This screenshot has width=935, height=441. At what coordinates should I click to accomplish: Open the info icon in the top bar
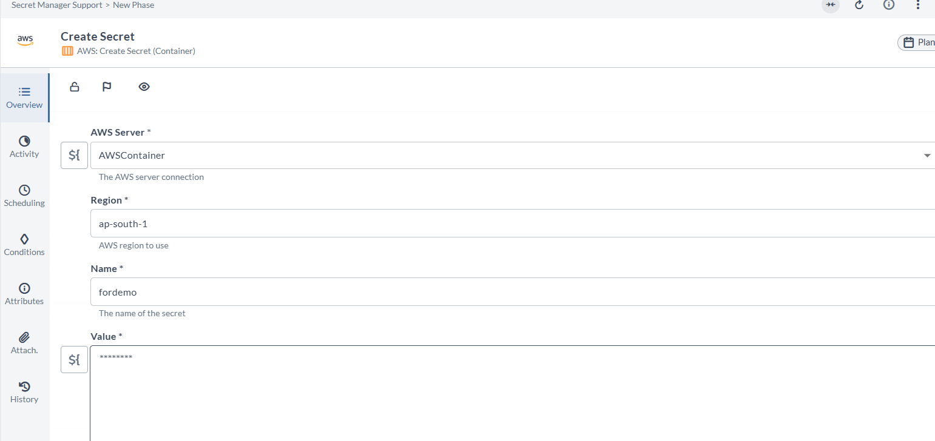click(x=889, y=5)
